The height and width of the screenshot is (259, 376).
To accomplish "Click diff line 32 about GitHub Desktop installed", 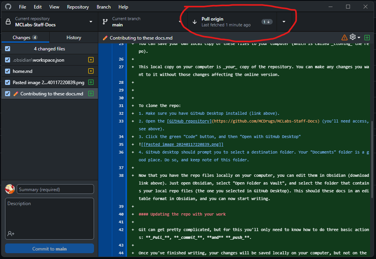I will pyautogui.click(x=209, y=114).
